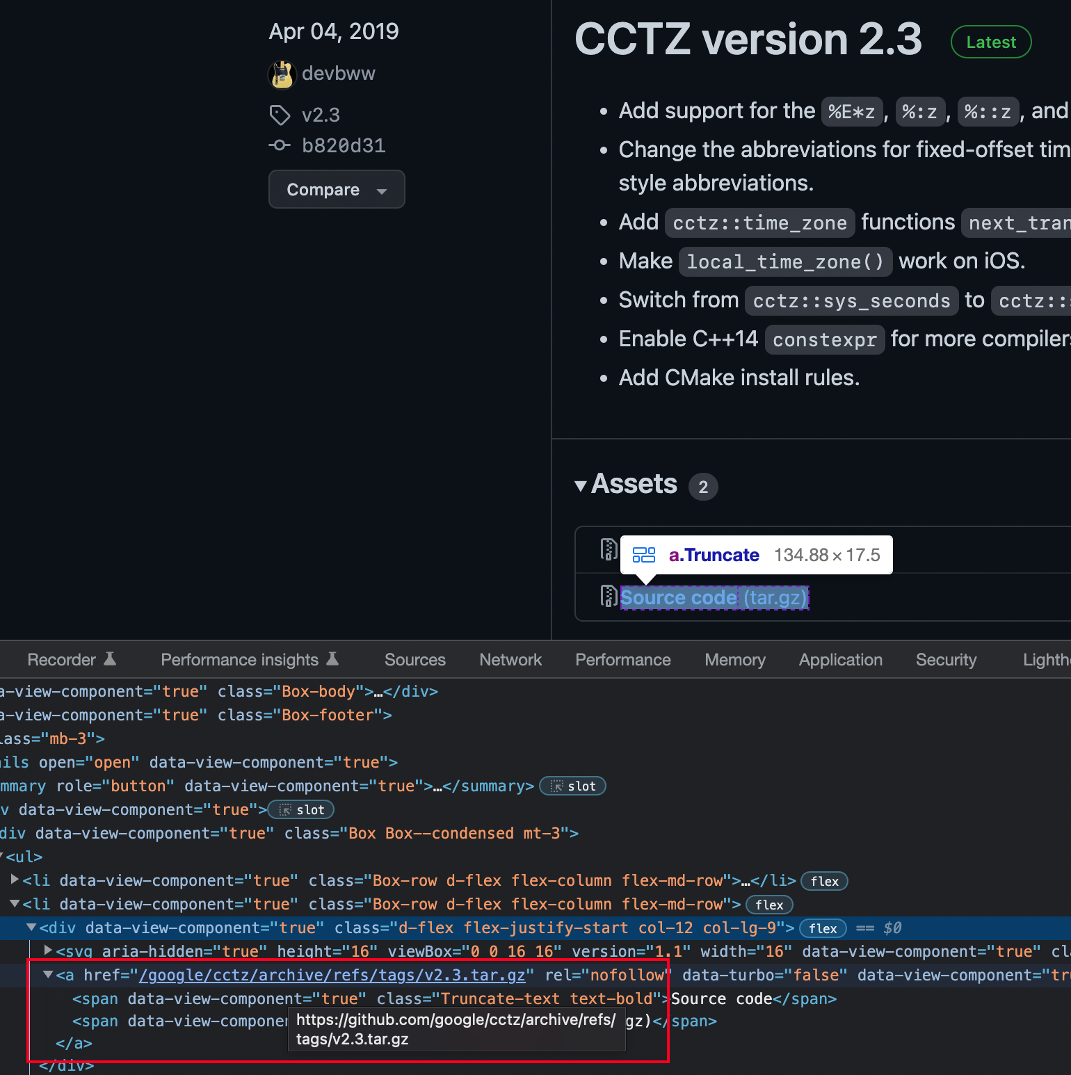This screenshot has height=1075, width=1071.
Task: Collapse the selected d-flex div node
Action: click(31, 927)
